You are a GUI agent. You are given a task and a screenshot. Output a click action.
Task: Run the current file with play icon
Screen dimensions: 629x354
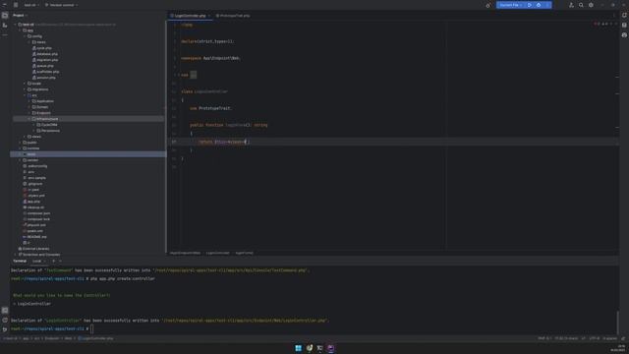(x=530, y=5)
